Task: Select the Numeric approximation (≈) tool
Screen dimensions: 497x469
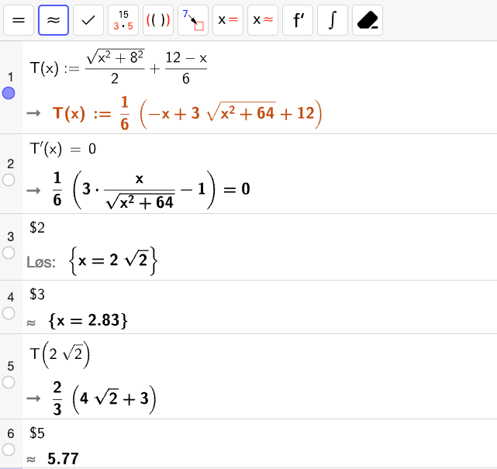Action: 53,20
